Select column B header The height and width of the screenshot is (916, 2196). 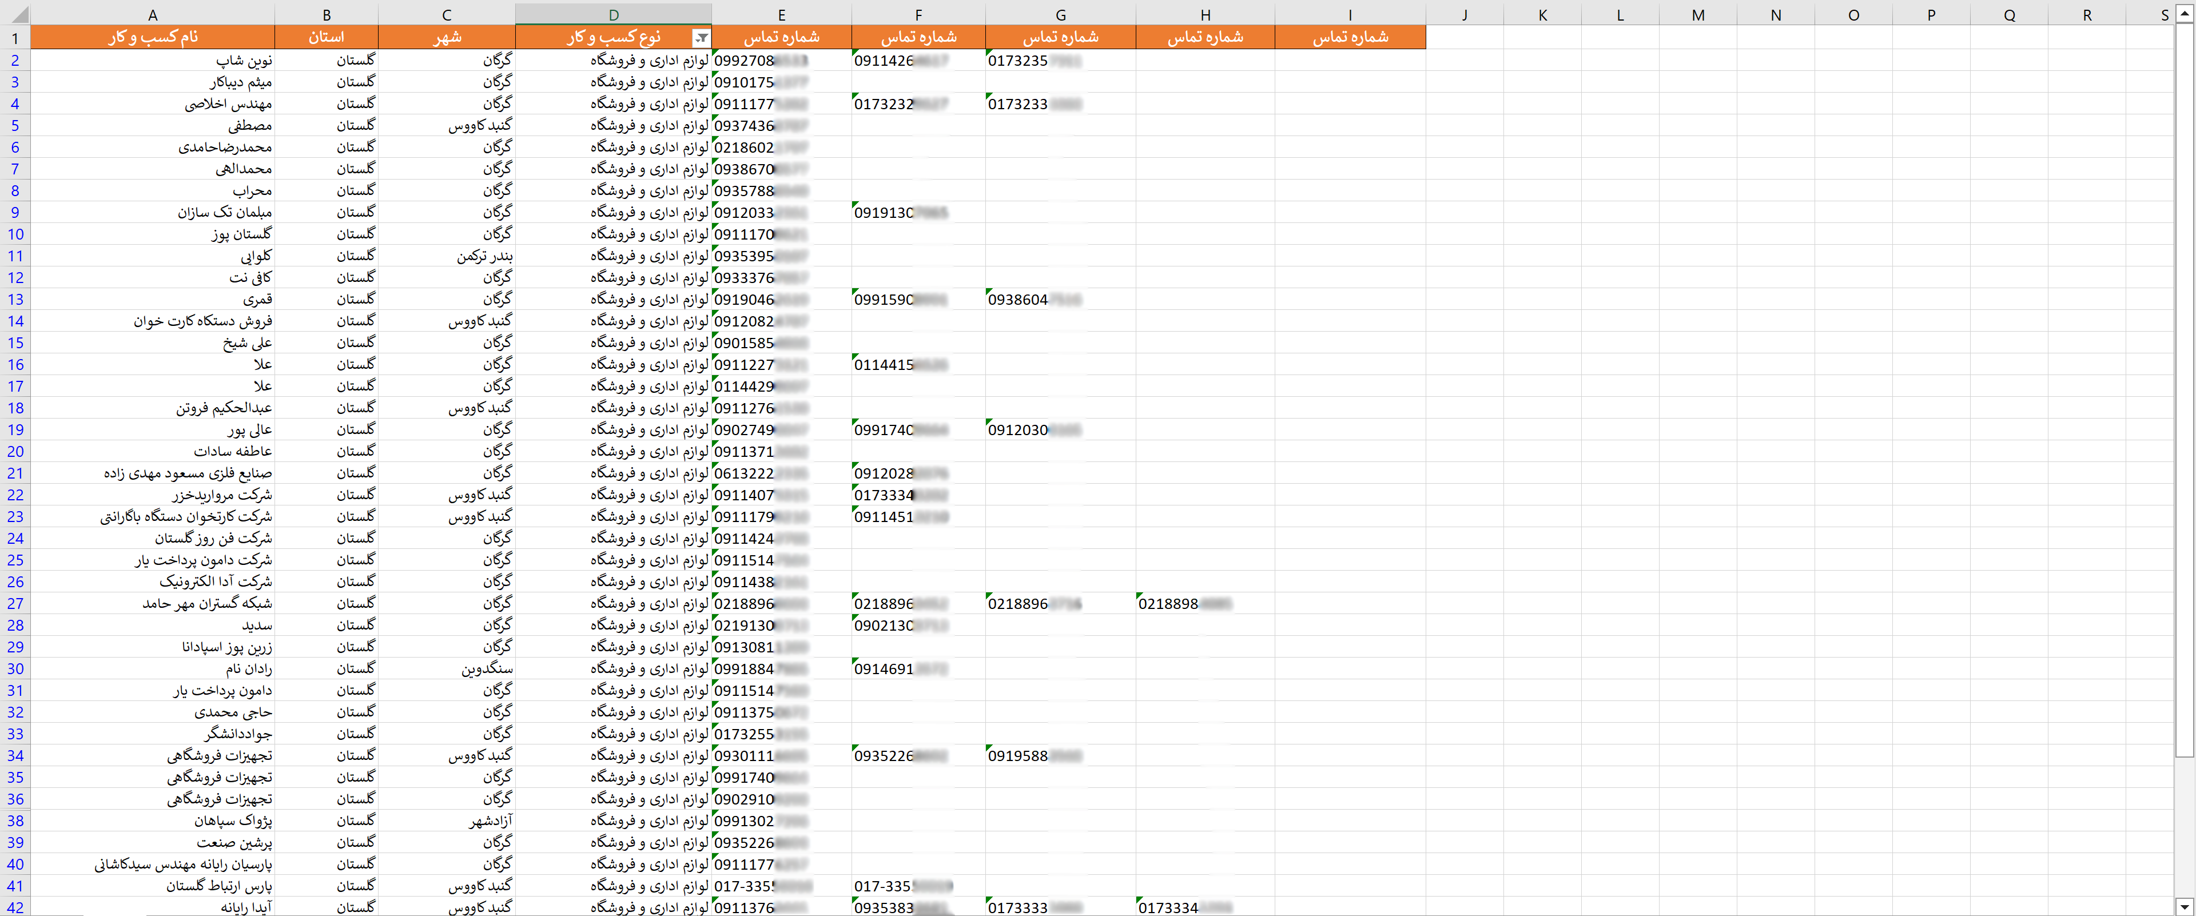327,14
